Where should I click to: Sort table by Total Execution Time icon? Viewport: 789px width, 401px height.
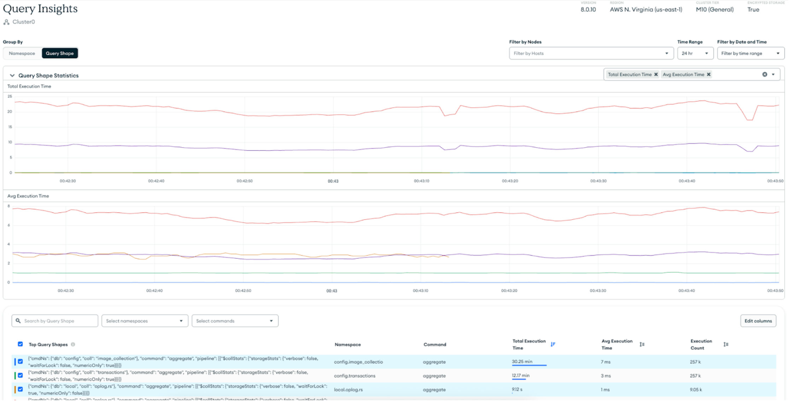(x=553, y=344)
